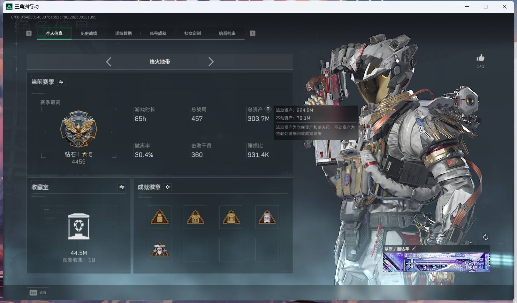Click the 44.5M collection value
517x303 pixels.
coord(79,253)
